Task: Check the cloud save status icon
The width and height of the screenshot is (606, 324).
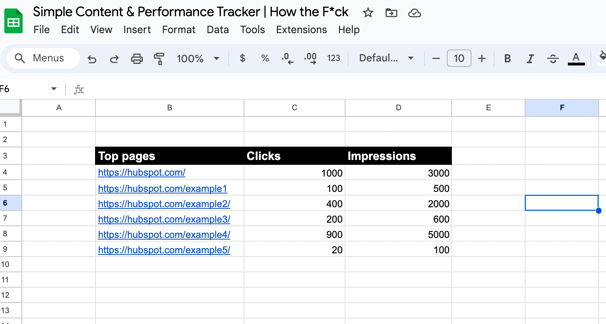Action: (x=415, y=13)
